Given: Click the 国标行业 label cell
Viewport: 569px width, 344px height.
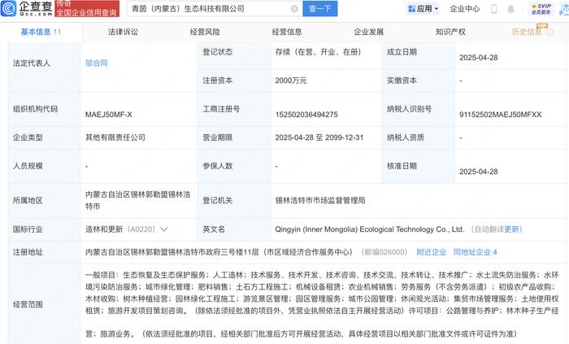Looking at the screenshot, I should pyautogui.click(x=44, y=229).
